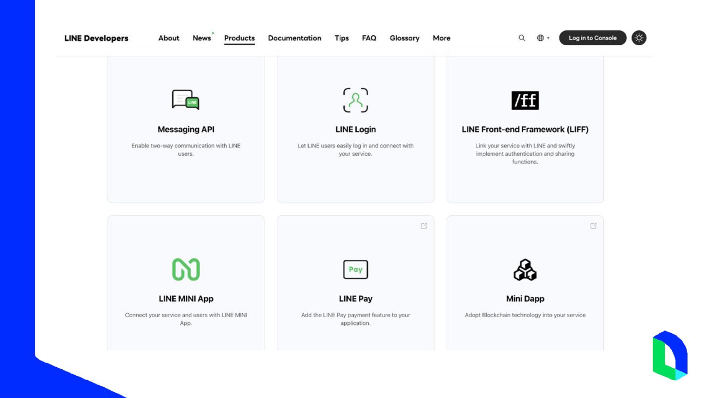Click the LINE Developers logo
Viewport: 708px width, 398px height.
(96, 38)
